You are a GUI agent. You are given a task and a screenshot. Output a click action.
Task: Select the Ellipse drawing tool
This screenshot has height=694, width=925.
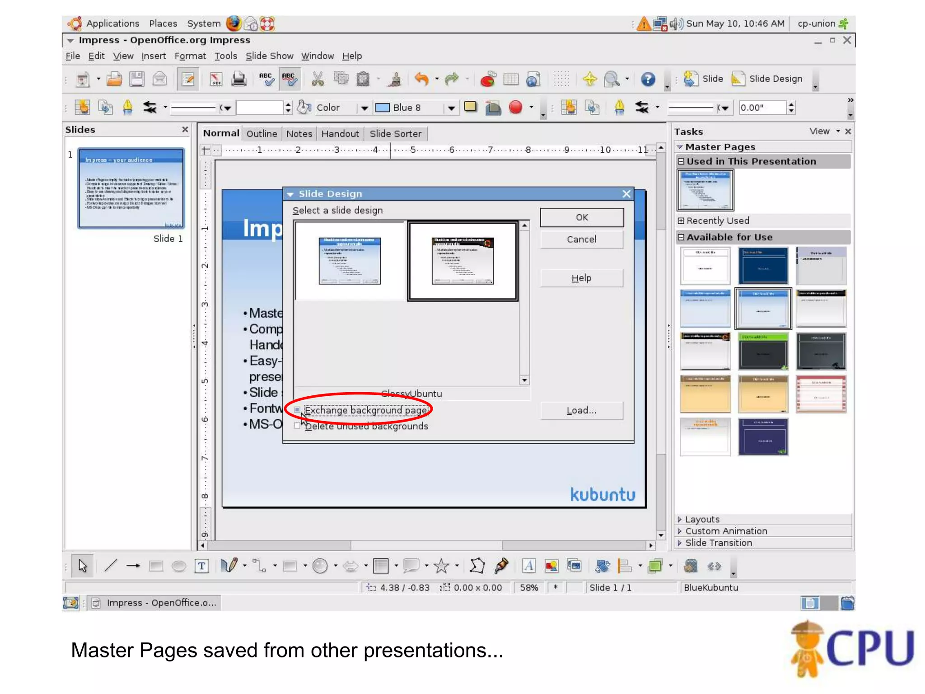coord(179,566)
